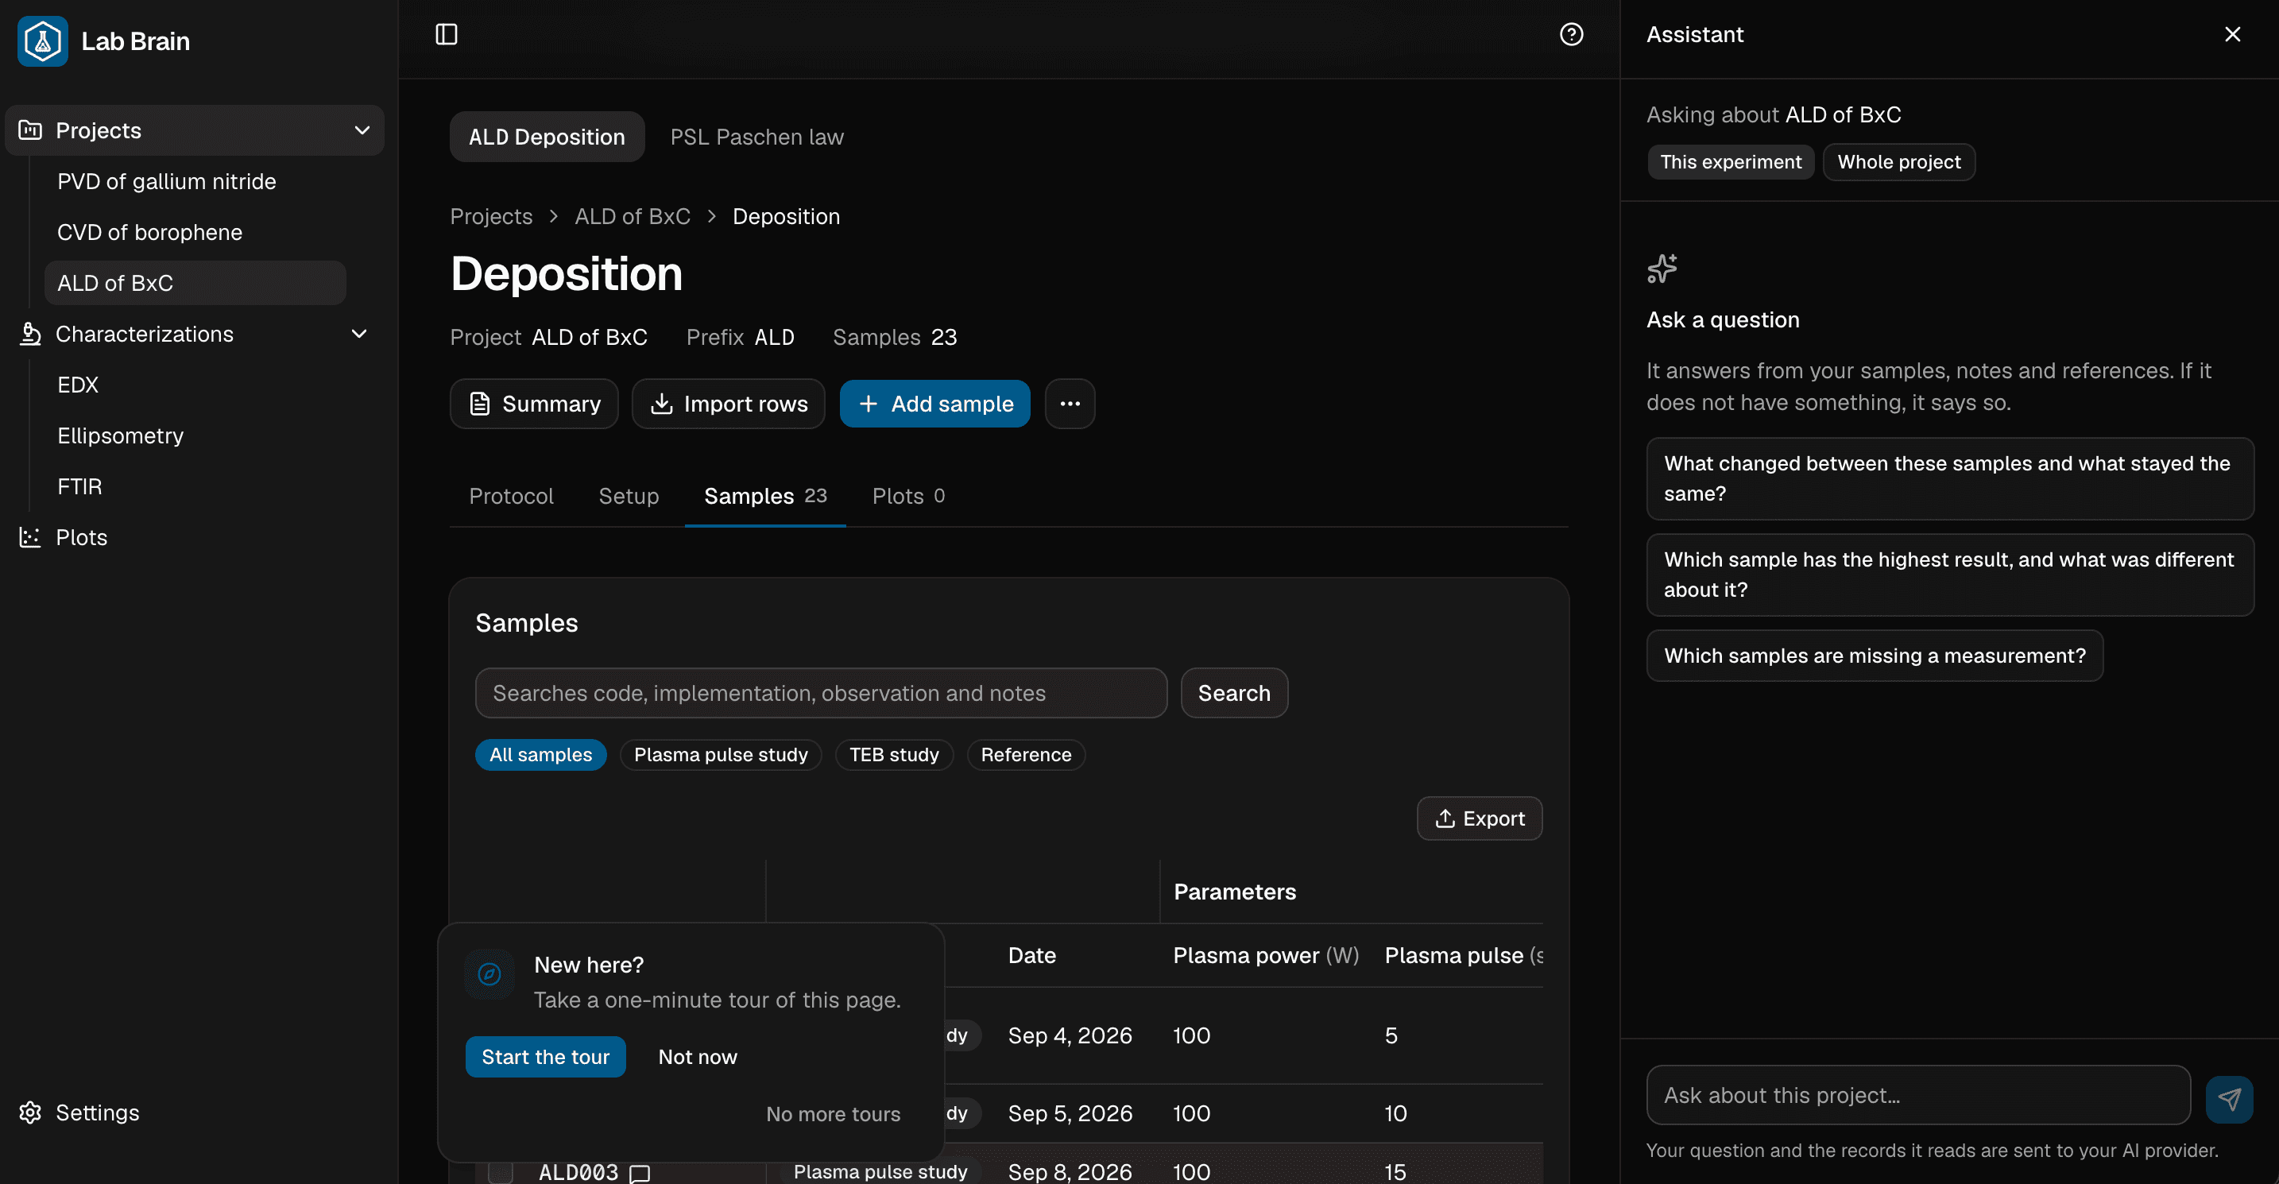Switch to the Setup tab
The width and height of the screenshot is (2279, 1184).
[629, 496]
